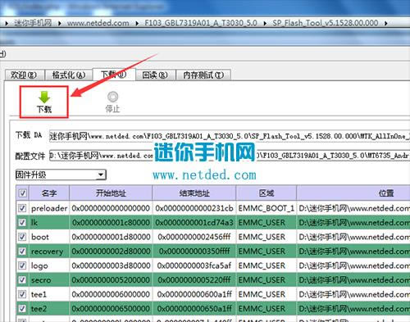Toggle the boot partition checkbox
Viewport: 410px width, 322px height.
click(x=22, y=237)
